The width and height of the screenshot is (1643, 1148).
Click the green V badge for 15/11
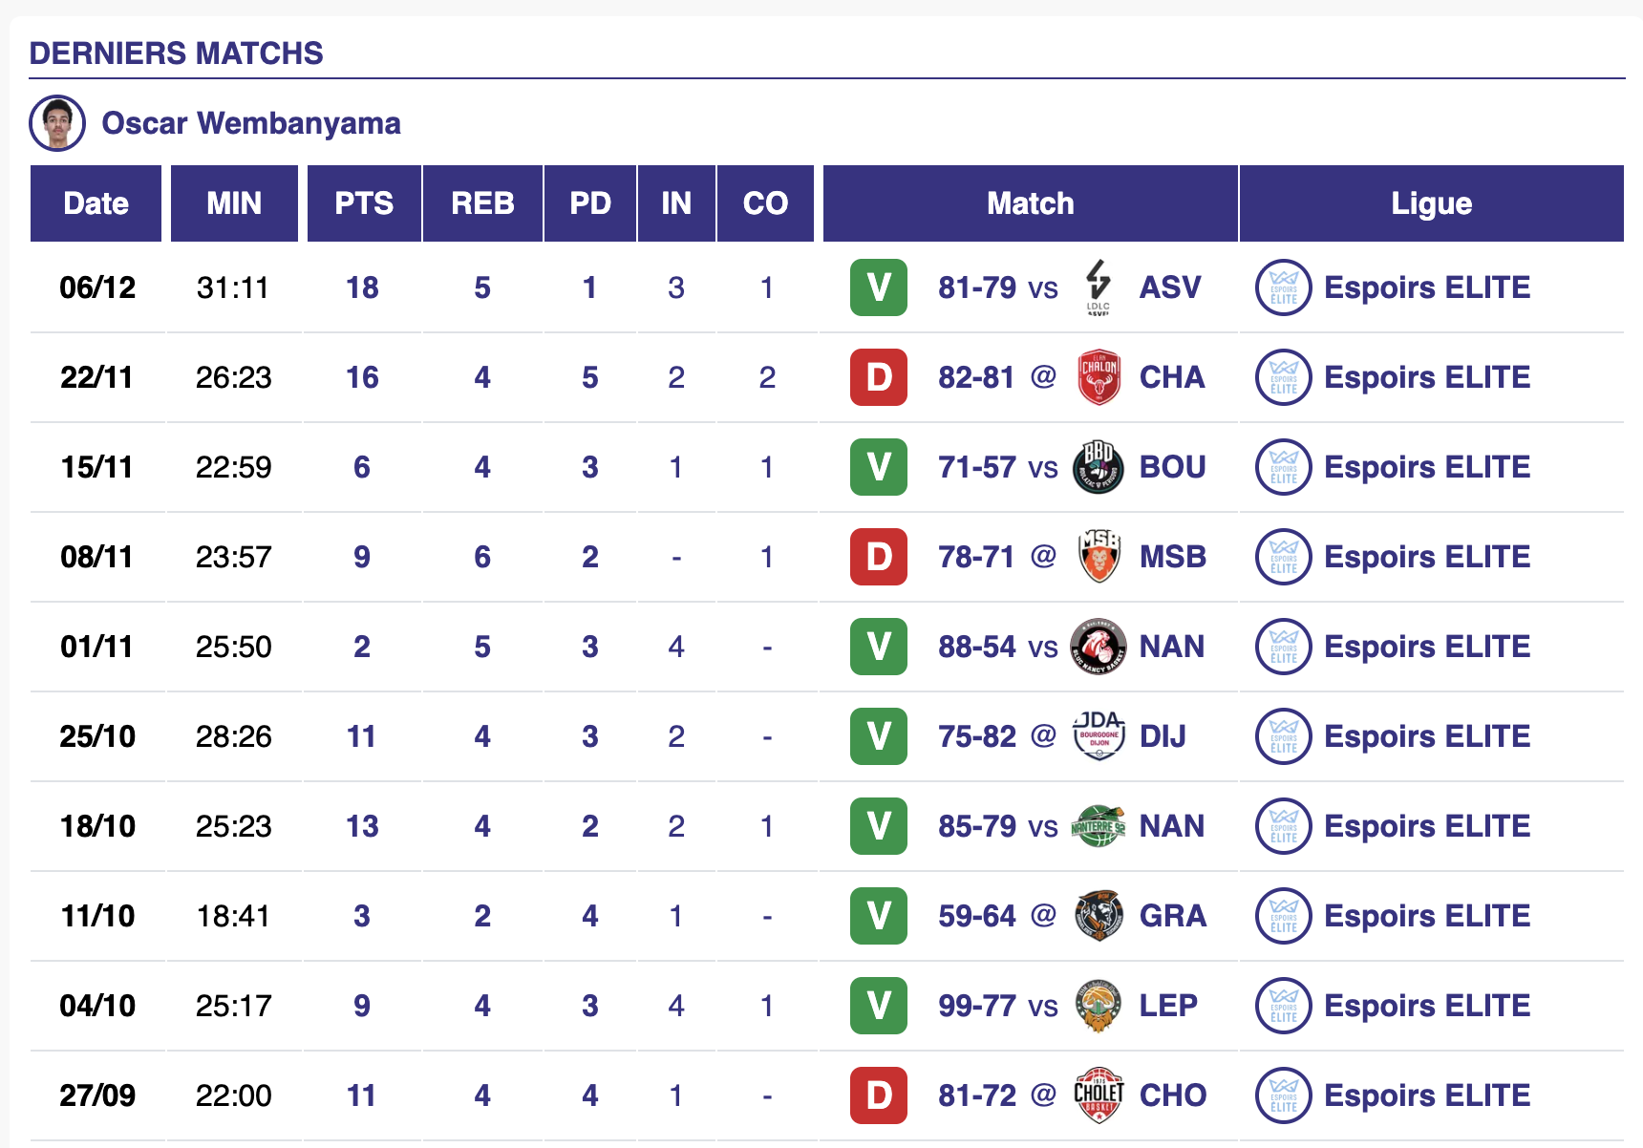pyautogui.click(x=879, y=467)
